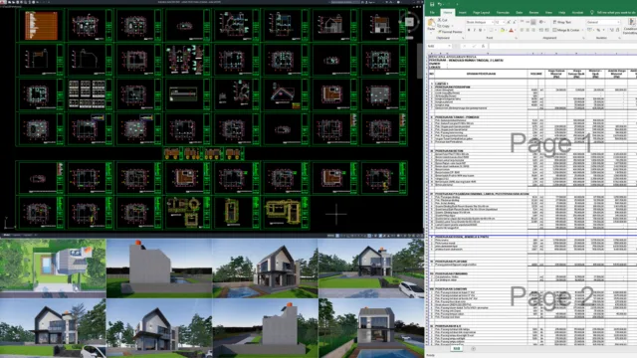Open the Font Color dropdown arrow

516,30
